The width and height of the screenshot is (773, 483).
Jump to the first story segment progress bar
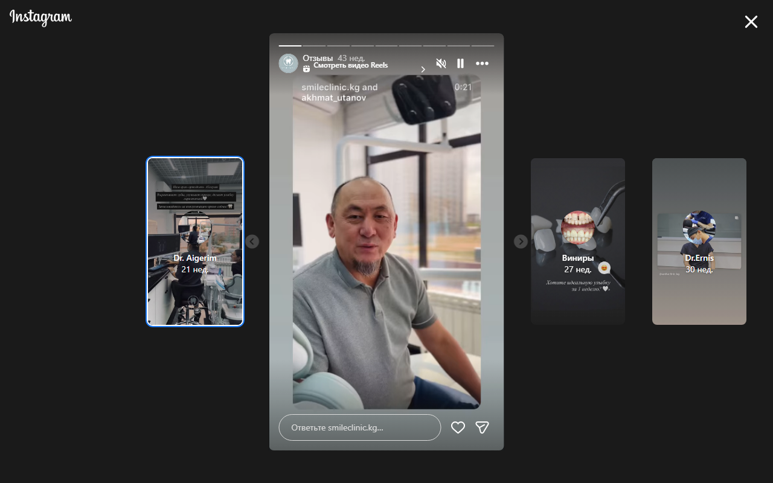289,46
